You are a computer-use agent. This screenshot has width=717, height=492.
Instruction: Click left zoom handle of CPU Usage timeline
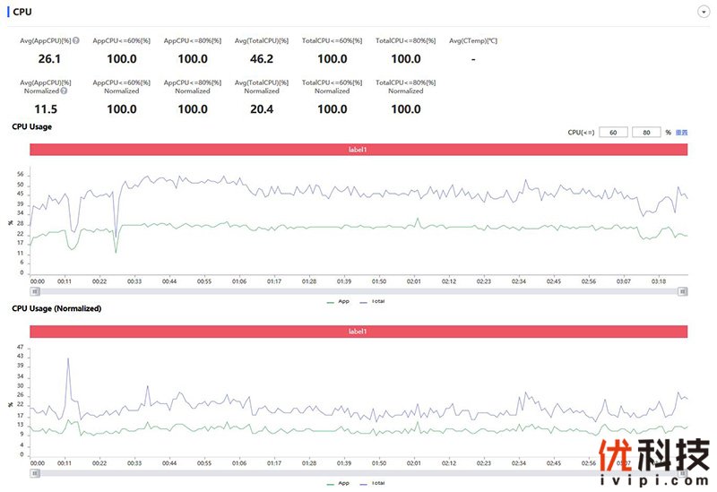(33, 291)
